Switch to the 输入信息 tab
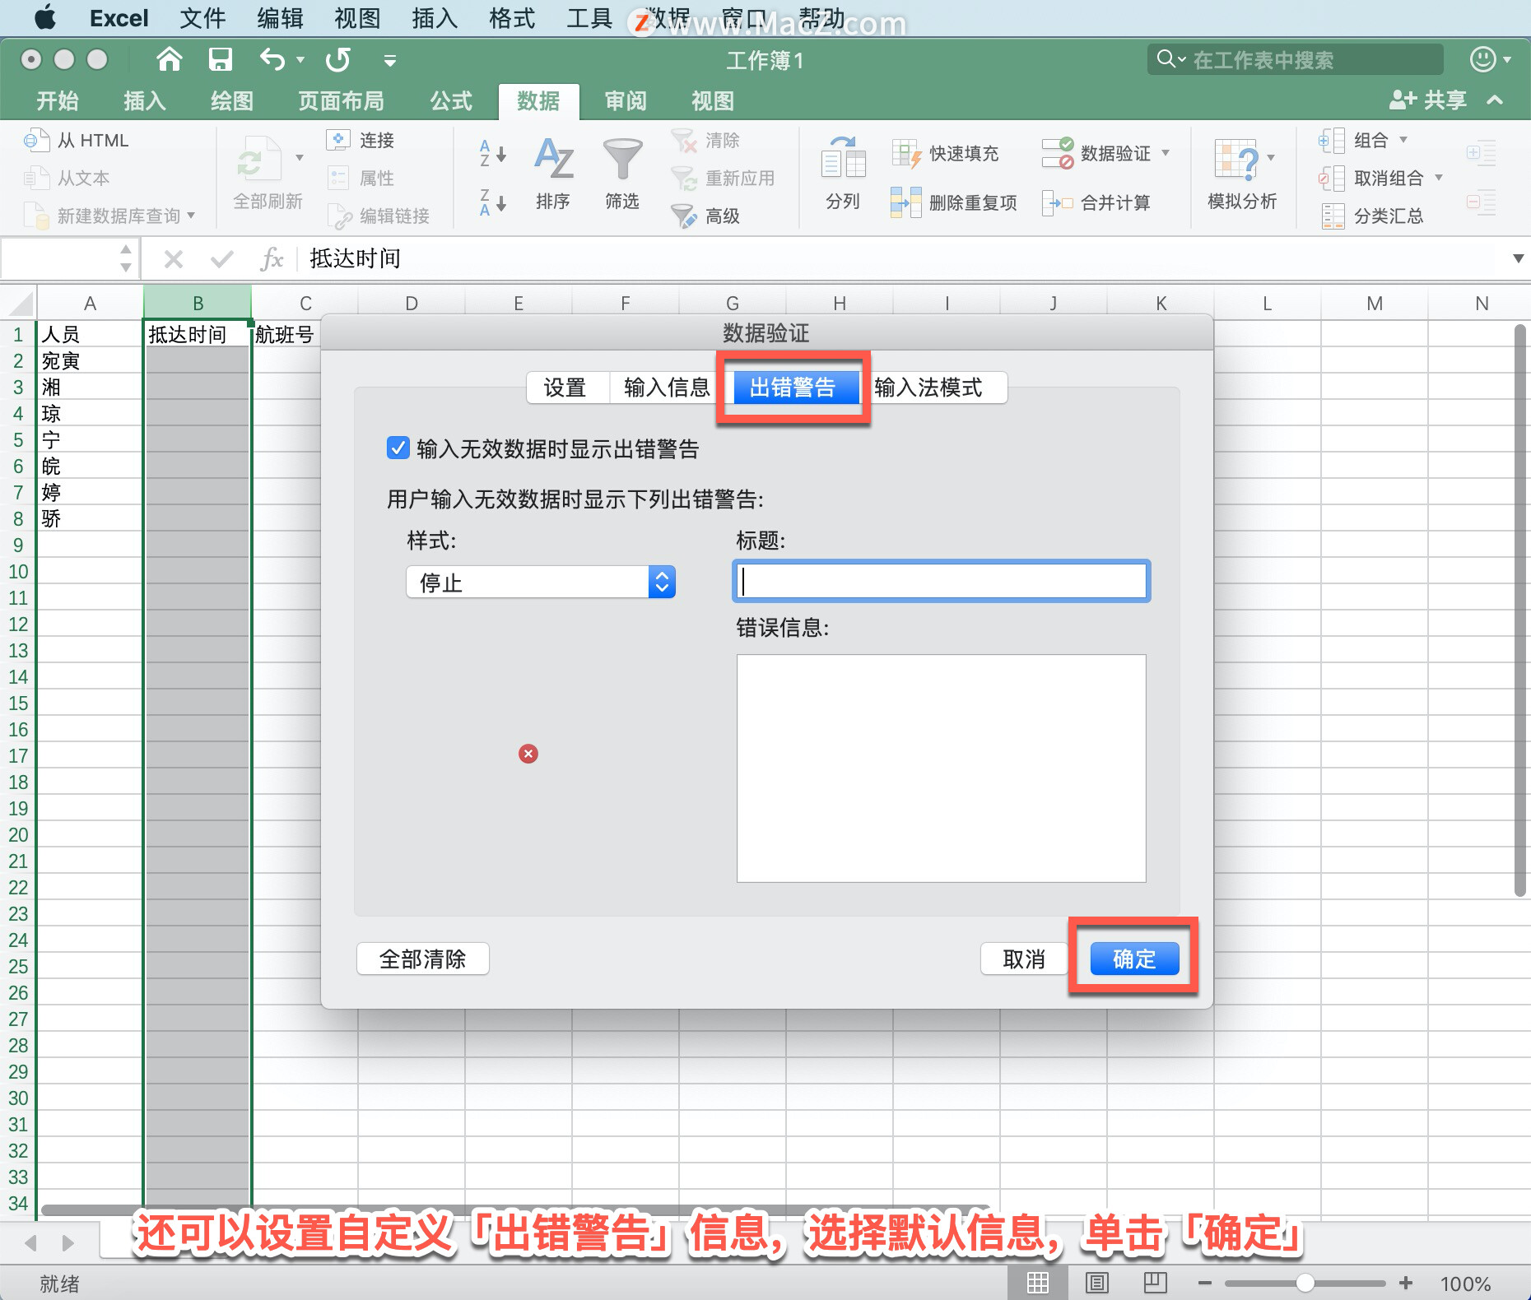Screen dimensions: 1531x1300 click(x=667, y=388)
